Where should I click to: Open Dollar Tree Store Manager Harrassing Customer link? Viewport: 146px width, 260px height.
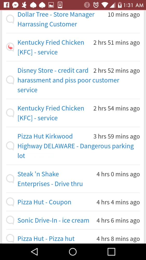click(56, 19)
